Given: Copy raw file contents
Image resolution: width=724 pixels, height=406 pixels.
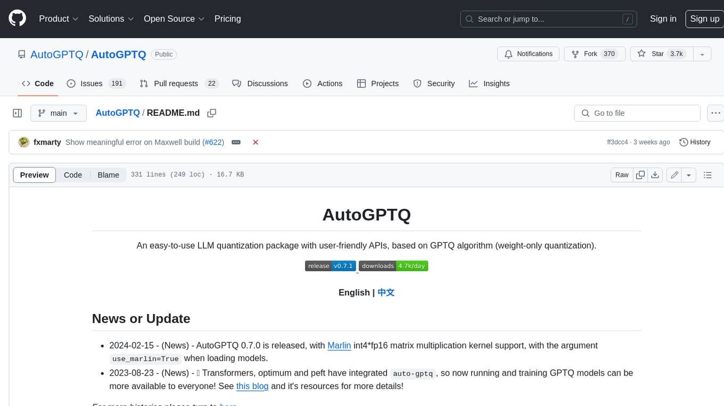Looking at the screenshot, I should pyautogui.click(x=640, y=175).
